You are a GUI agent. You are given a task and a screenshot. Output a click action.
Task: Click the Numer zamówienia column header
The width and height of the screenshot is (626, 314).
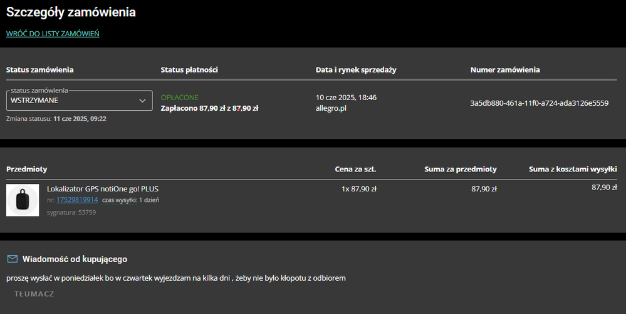pyautogui.click(x=505, y=70)
